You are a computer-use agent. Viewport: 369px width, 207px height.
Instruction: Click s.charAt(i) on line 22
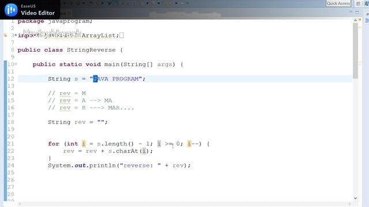pyautogui.click(x=129, y=151)
